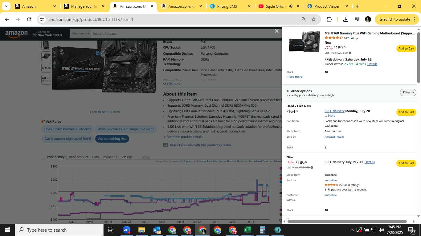This screenshot has width=421, height=236.
Task: Open the Electronics search category dropdown
Action: coord(80,33)
